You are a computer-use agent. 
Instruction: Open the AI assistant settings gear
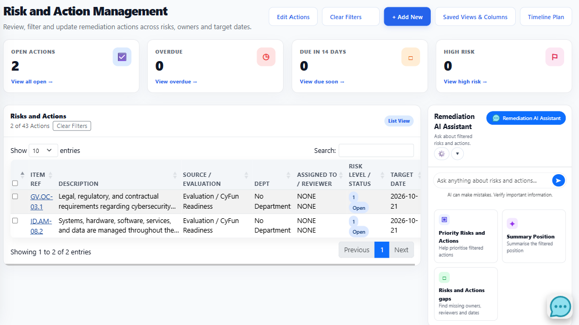pyautogui.click(x=441, y=153)
